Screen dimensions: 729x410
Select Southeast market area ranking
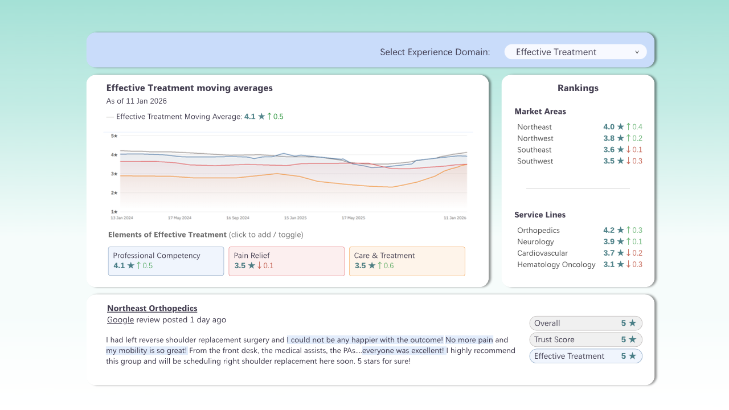(x=534, y=150)
